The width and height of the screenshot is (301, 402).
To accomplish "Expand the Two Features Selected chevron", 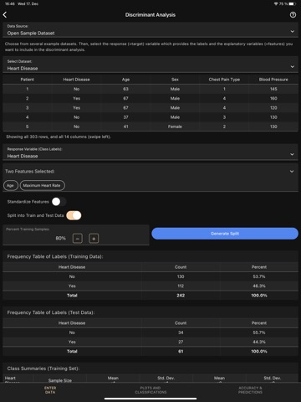I will click(292, 171).
